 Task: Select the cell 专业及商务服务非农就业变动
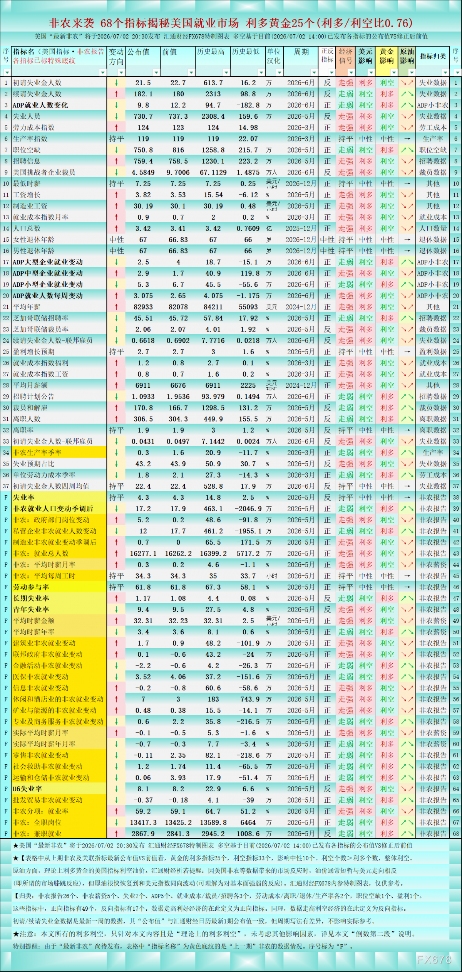58,722
